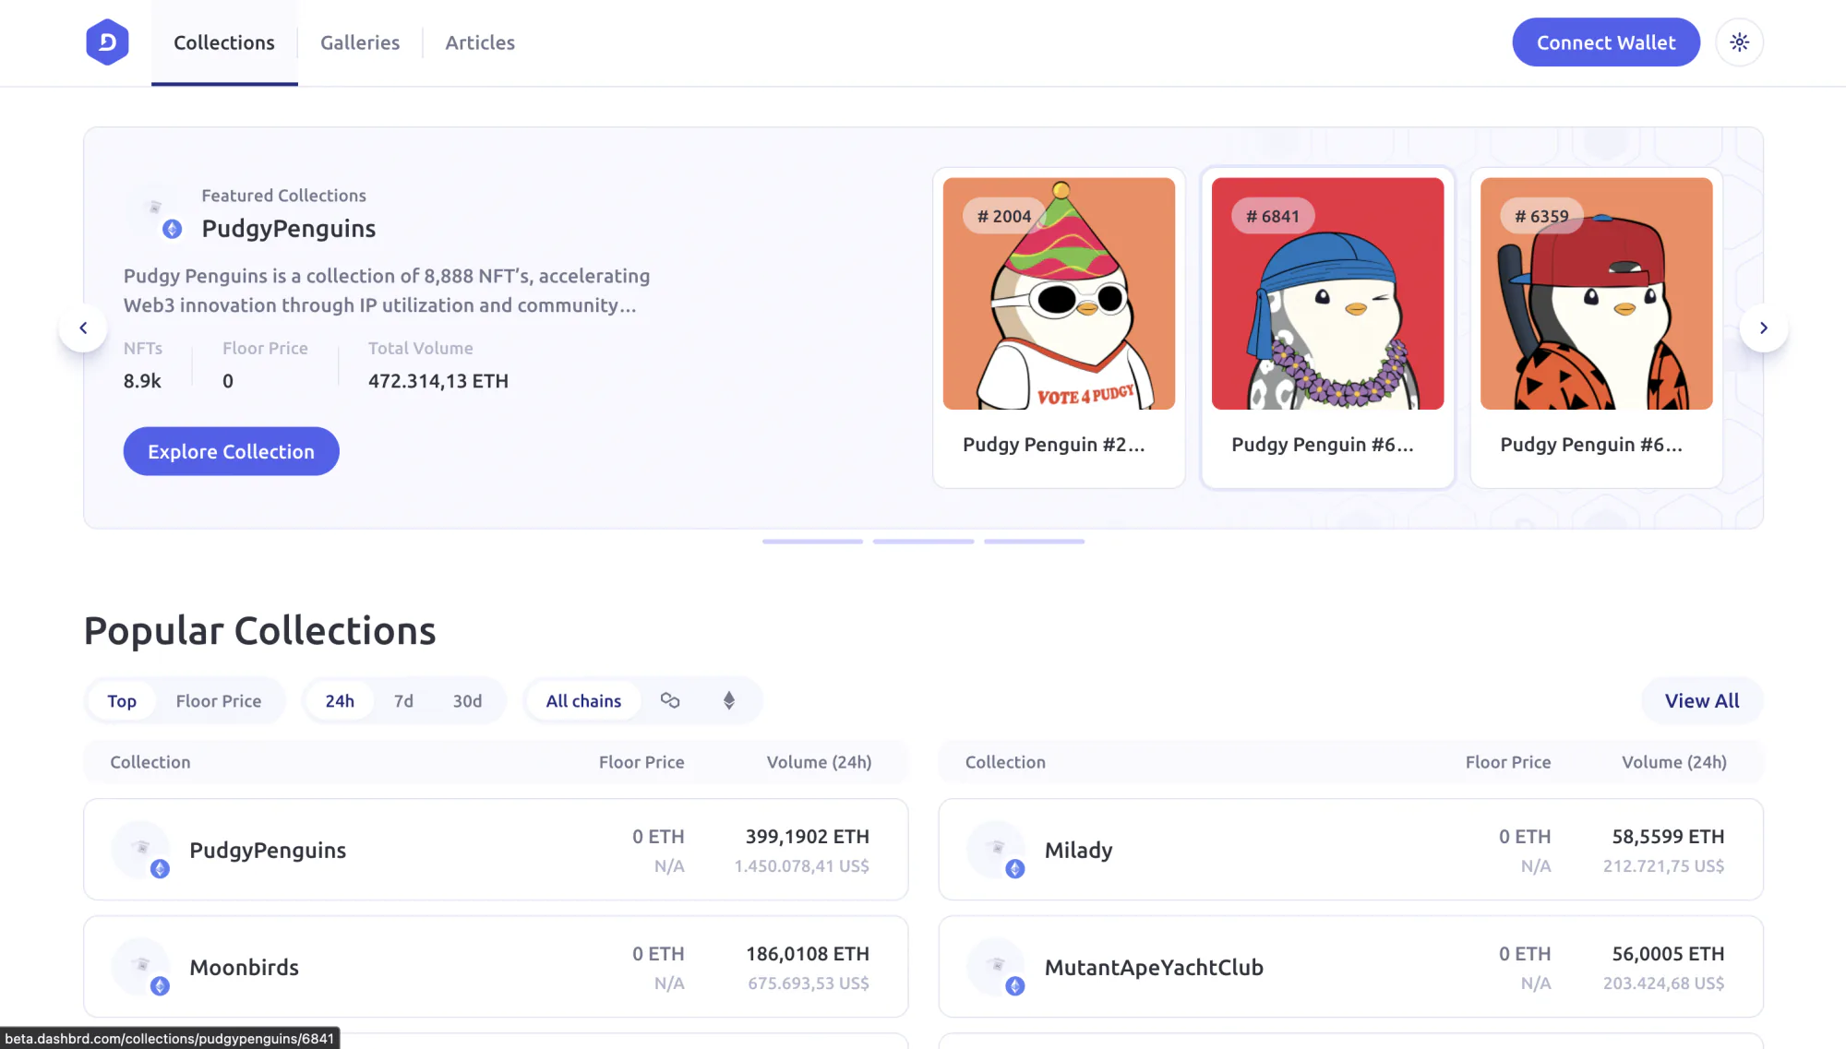Click '472.314,13 ETH' total volume value
The image size is (1846, 1049).
[438, 381]
